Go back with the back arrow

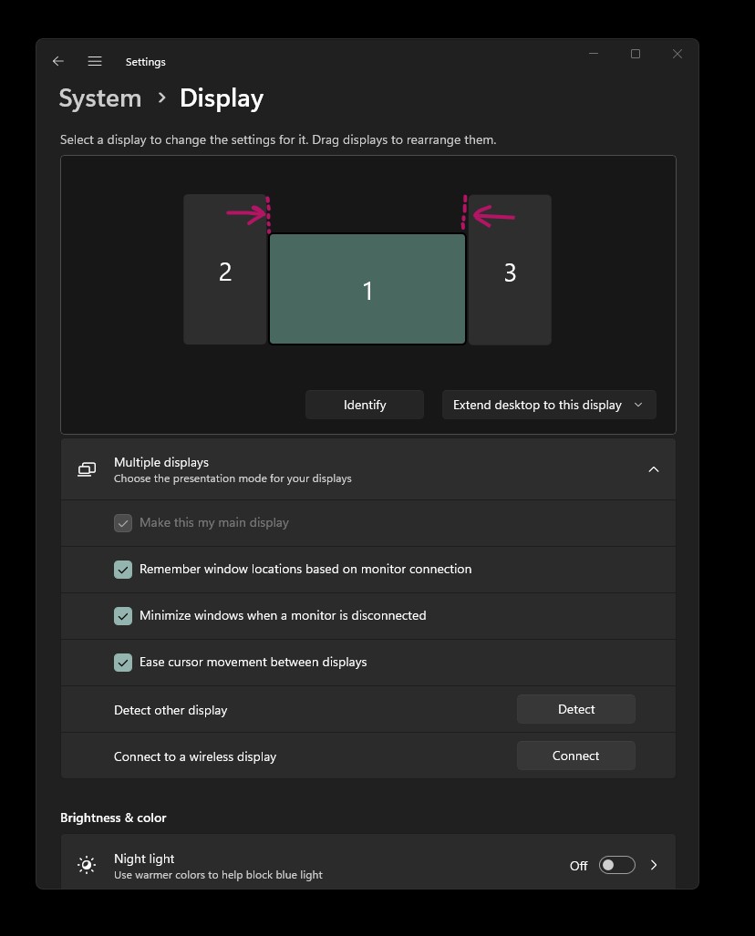click(x=58, y=61)
